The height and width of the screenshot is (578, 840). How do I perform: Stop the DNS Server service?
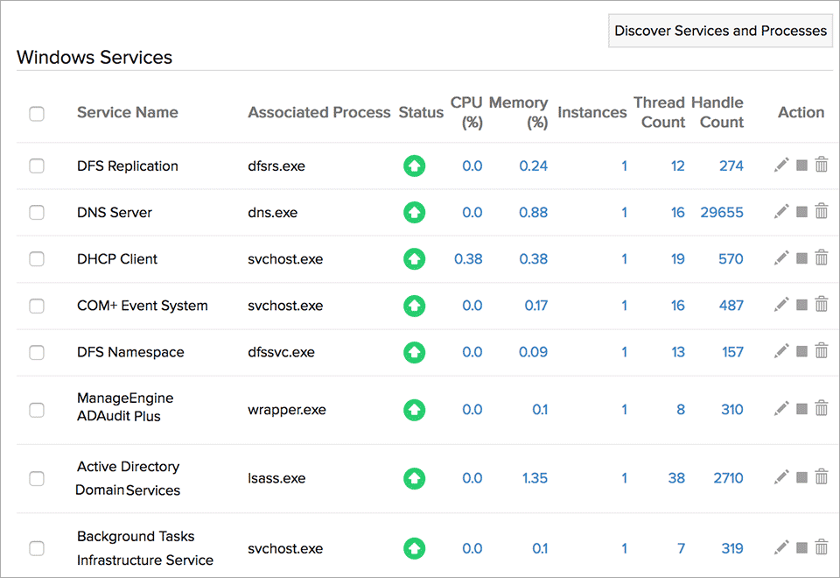801,211
